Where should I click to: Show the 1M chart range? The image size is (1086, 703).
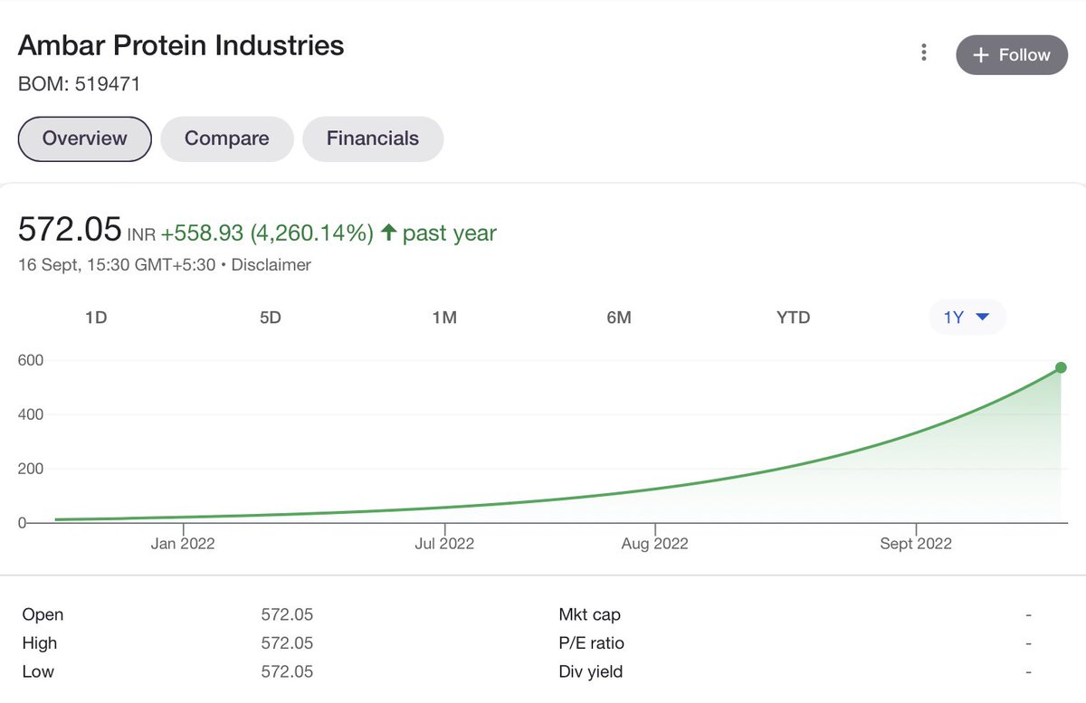tap(444, 318)
